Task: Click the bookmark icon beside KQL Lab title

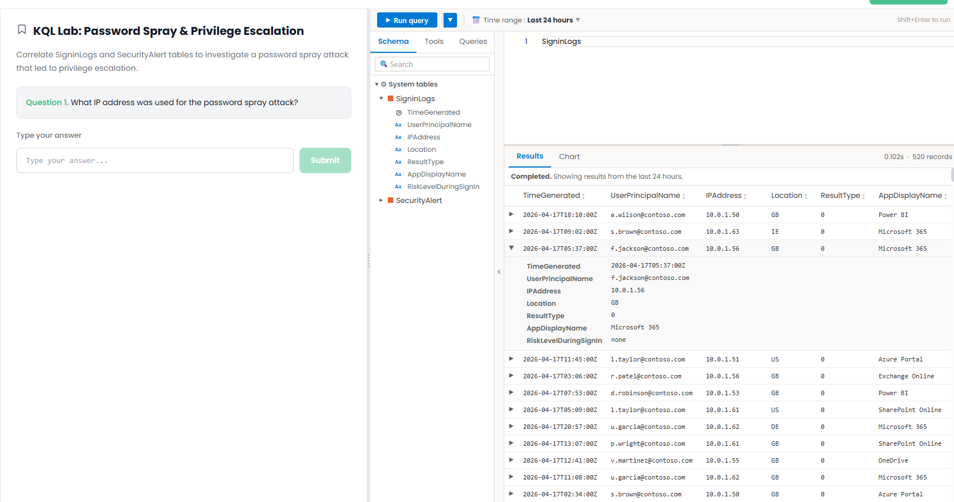Action: tap(22, 30)
